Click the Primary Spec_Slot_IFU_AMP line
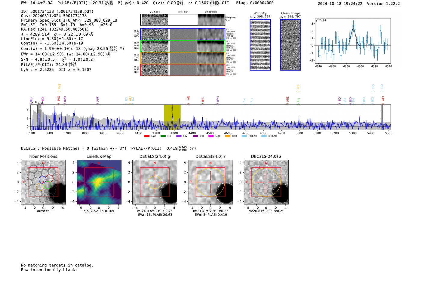The width and height of the screenshot is (421, 286). [69, 20]
